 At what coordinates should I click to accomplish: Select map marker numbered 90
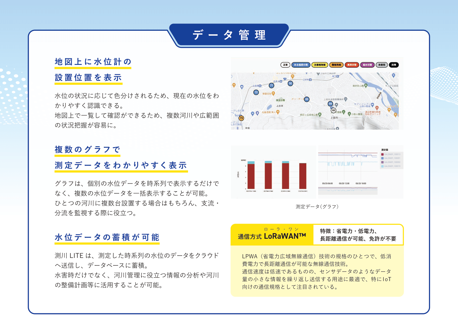(290, 83)
